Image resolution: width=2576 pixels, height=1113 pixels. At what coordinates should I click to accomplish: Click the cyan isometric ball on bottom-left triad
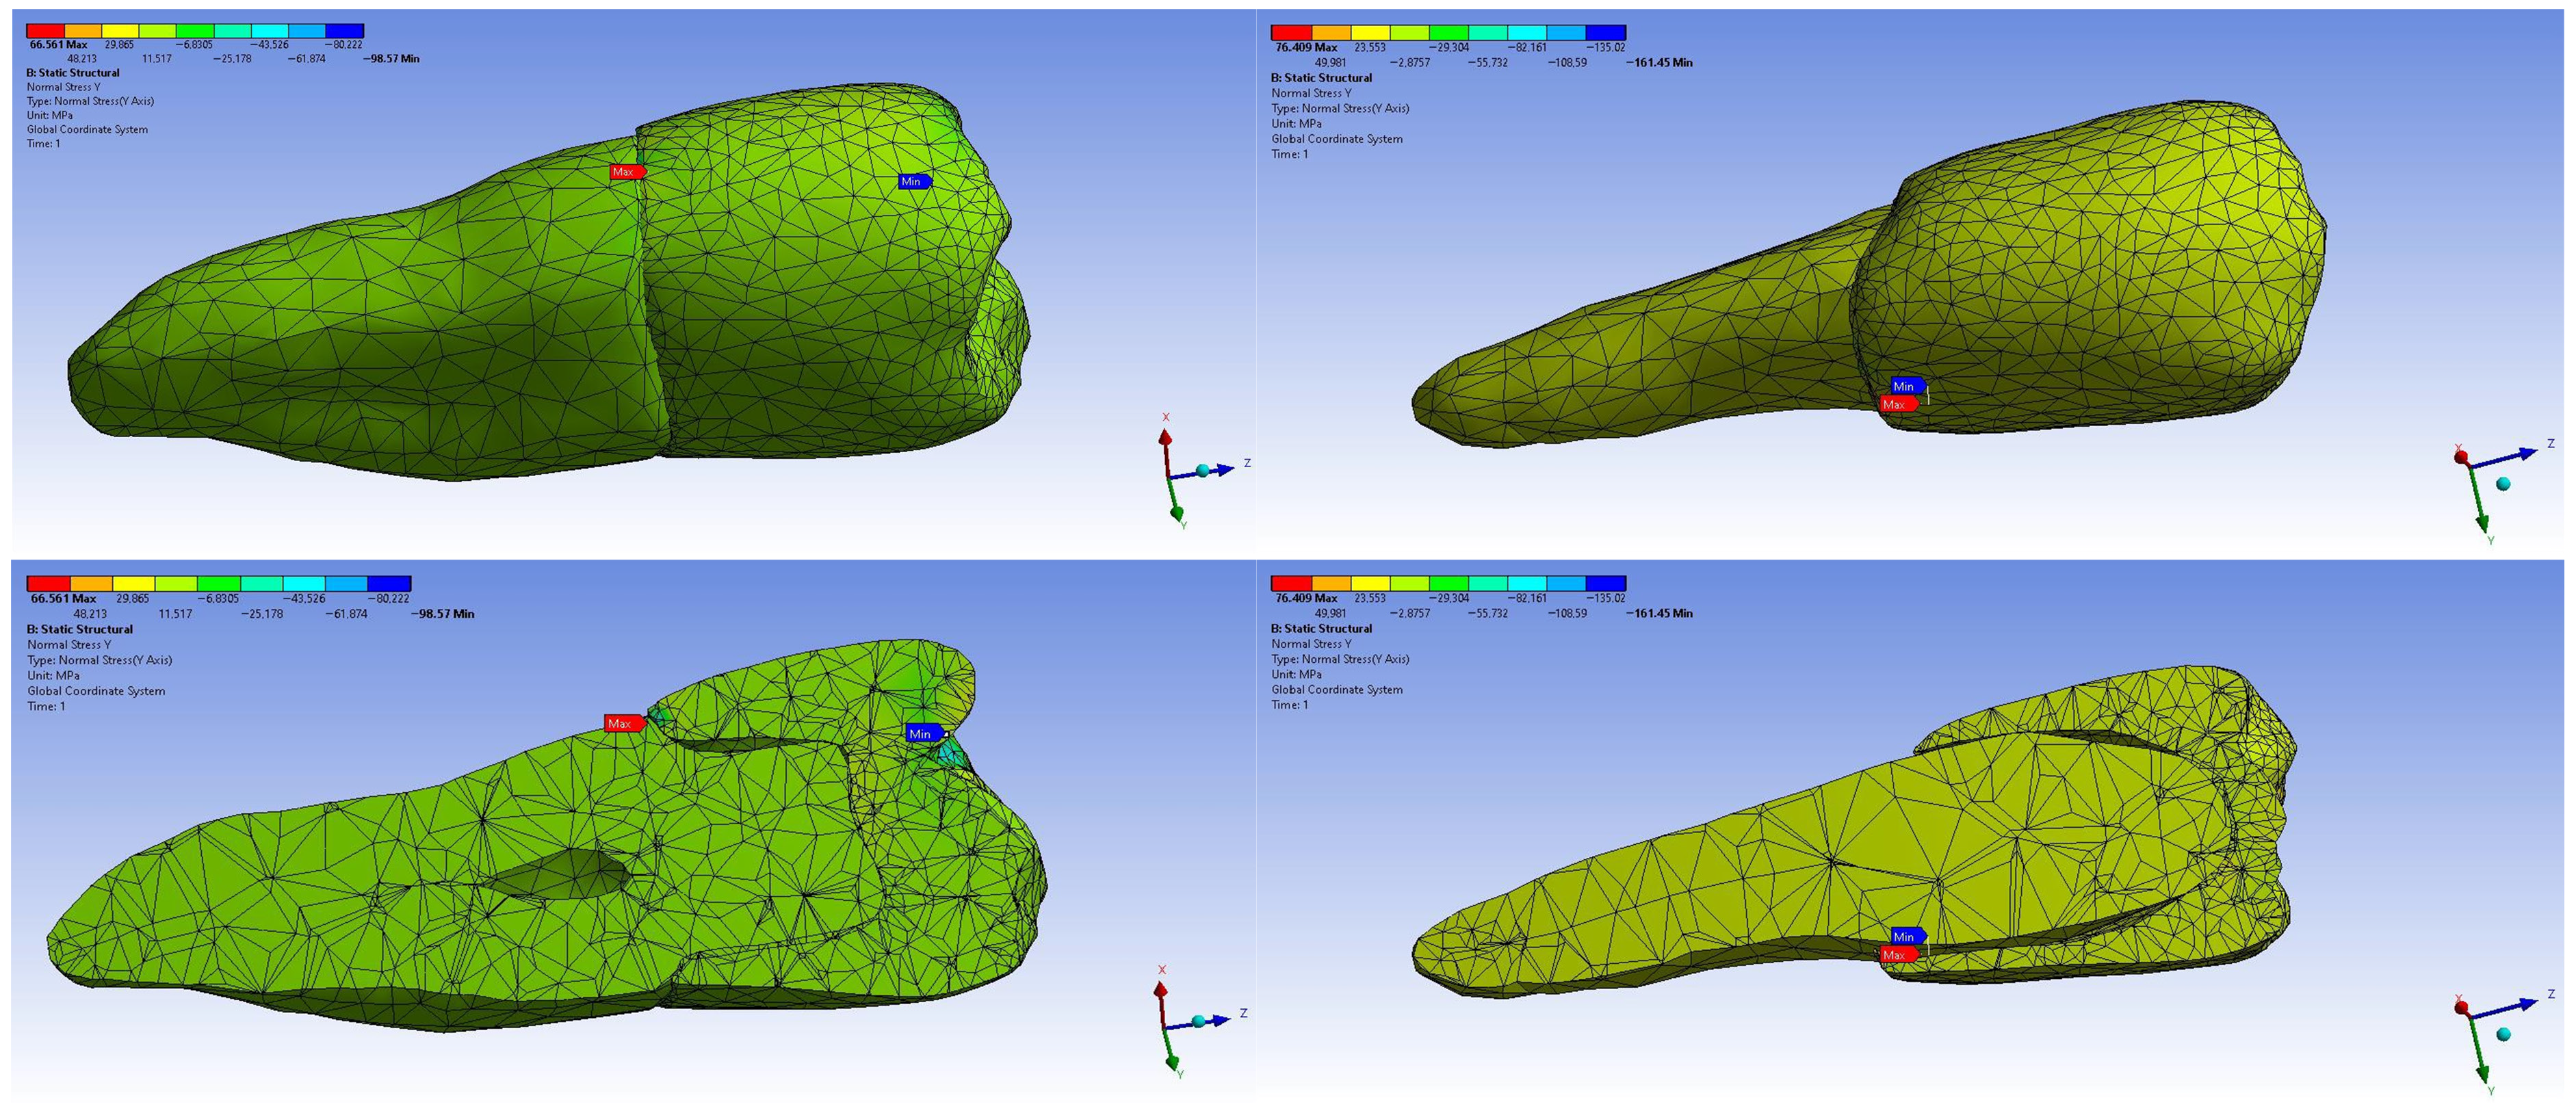pos(1199,1022)
